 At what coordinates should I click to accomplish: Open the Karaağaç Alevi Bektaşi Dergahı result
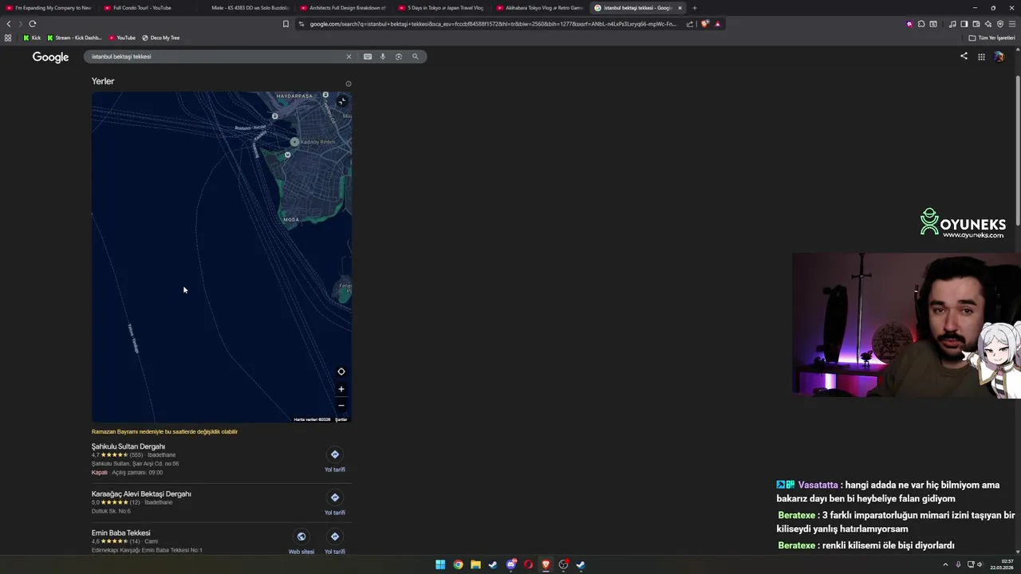(141, 493)
